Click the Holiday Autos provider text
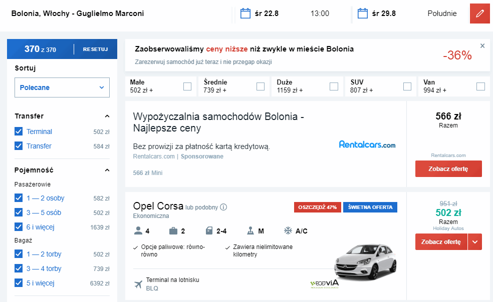The width and height of the screenshot is (493, 302). [448, 228]
